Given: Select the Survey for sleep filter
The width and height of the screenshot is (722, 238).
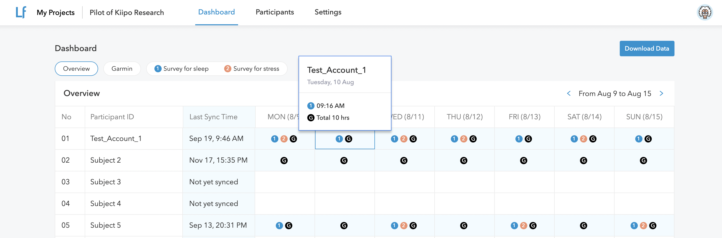Looking at the screenshot, I should pyautogui.click(x=182, y=69).
